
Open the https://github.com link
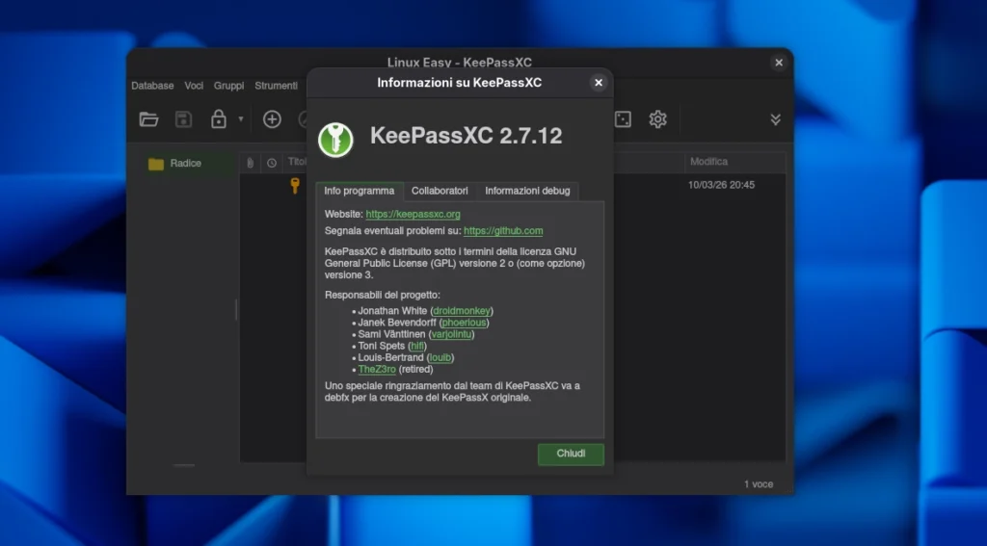click(x=503, y=231)
